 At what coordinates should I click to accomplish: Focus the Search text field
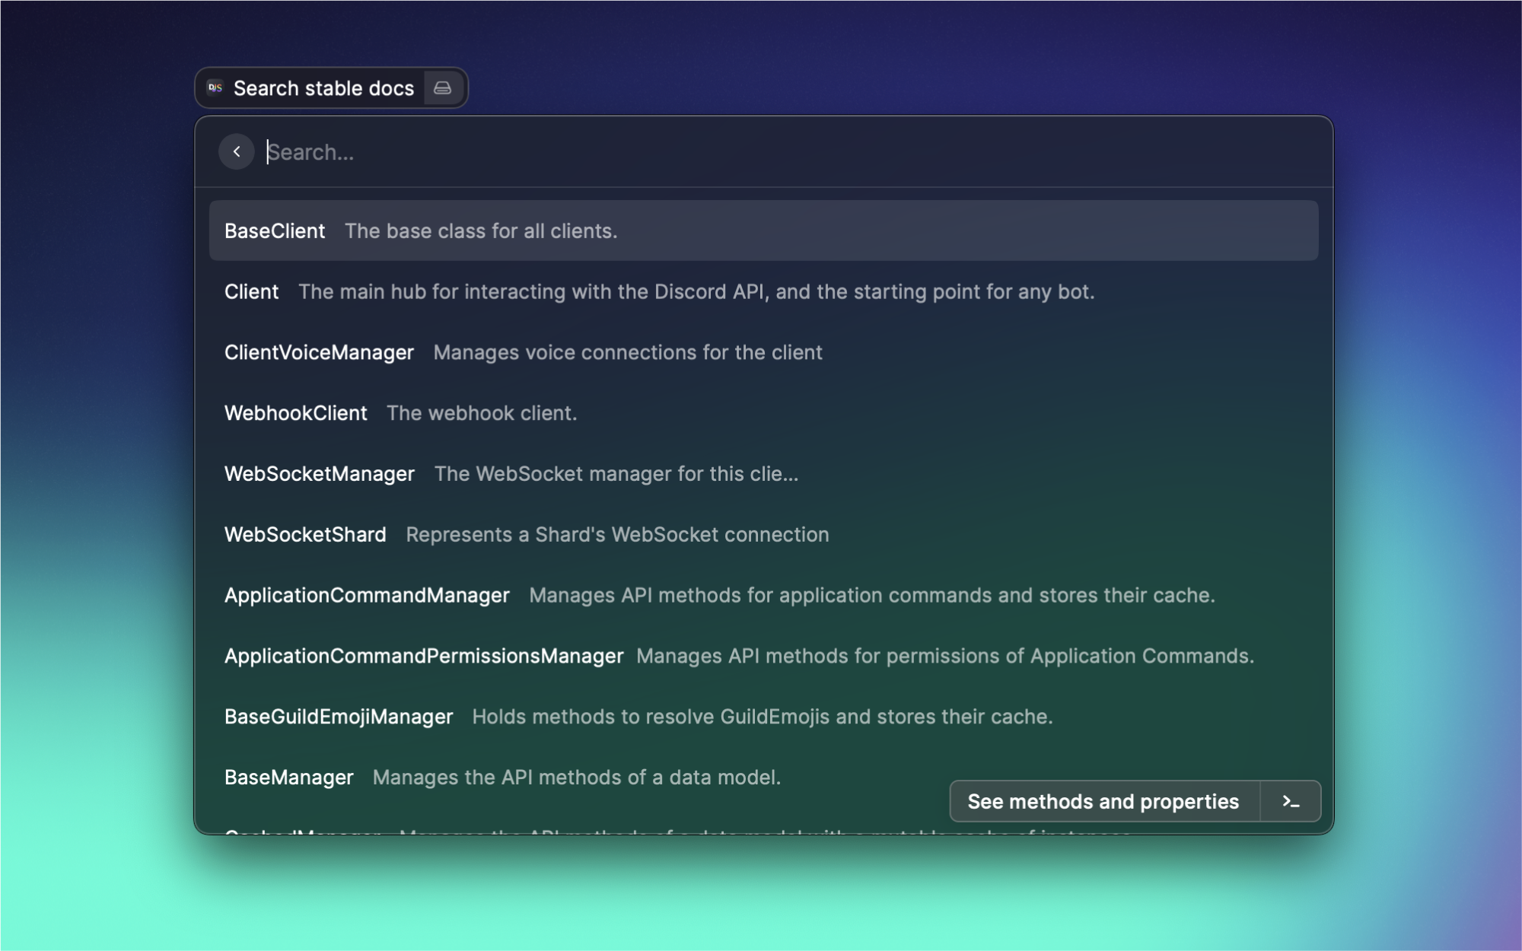[685, 152]
